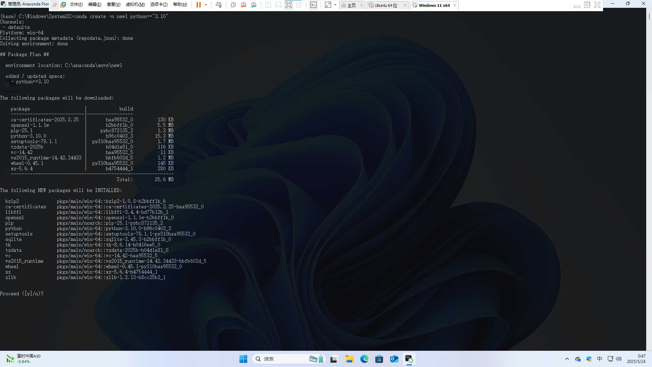This screenshot has width=652, height=367.
Task: Click the OneDrive tray icon
Action: pos(578,359)
